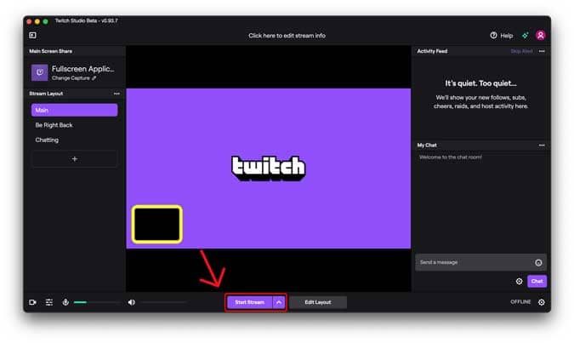The image size is (574, 343).
Task: Click the OFFLINE status label
Action: [520, 302]
